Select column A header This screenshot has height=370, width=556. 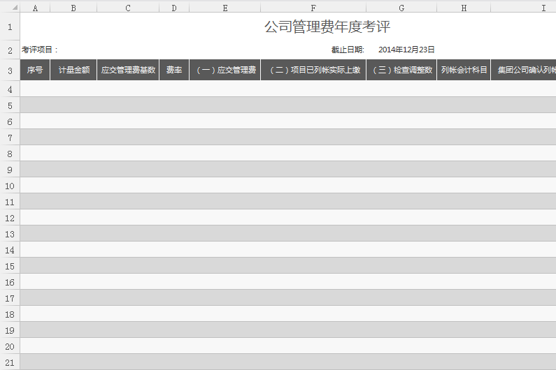35,7
